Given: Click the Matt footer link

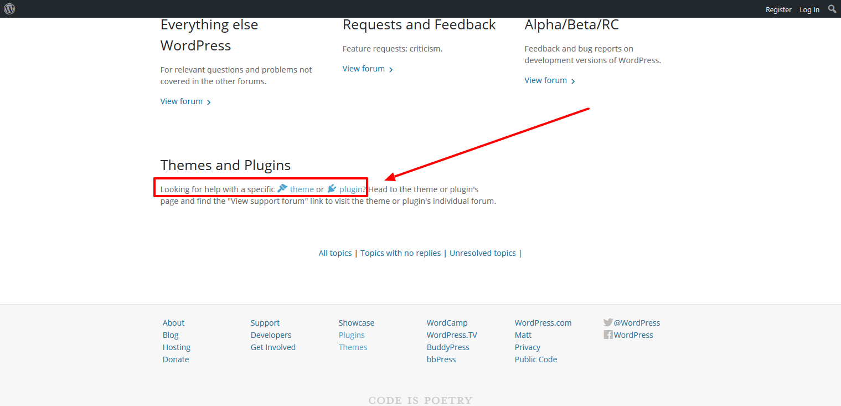Looking at the screenshot, I should pyautogui.click(x=523, y=335).
